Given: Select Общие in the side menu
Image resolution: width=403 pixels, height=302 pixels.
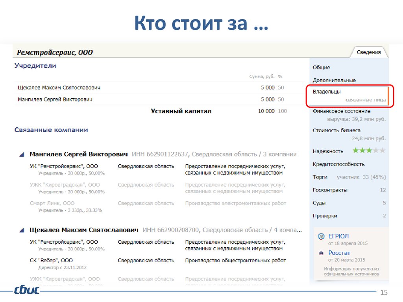Looking at the screenshot, I should coord(322,68).
